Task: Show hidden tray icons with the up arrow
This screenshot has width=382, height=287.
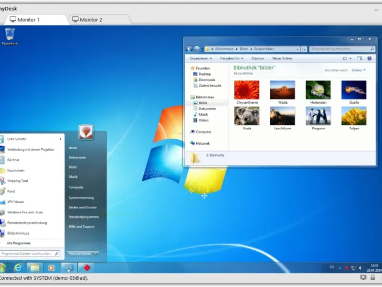Action: [340, 268]
